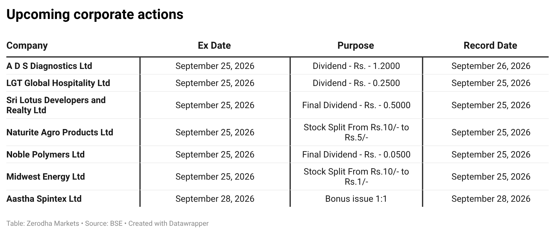Click the Purpose column header

(x=356, y=46)
